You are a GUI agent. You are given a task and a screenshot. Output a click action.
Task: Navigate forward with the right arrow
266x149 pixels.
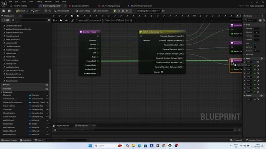[x=66, y=20]
